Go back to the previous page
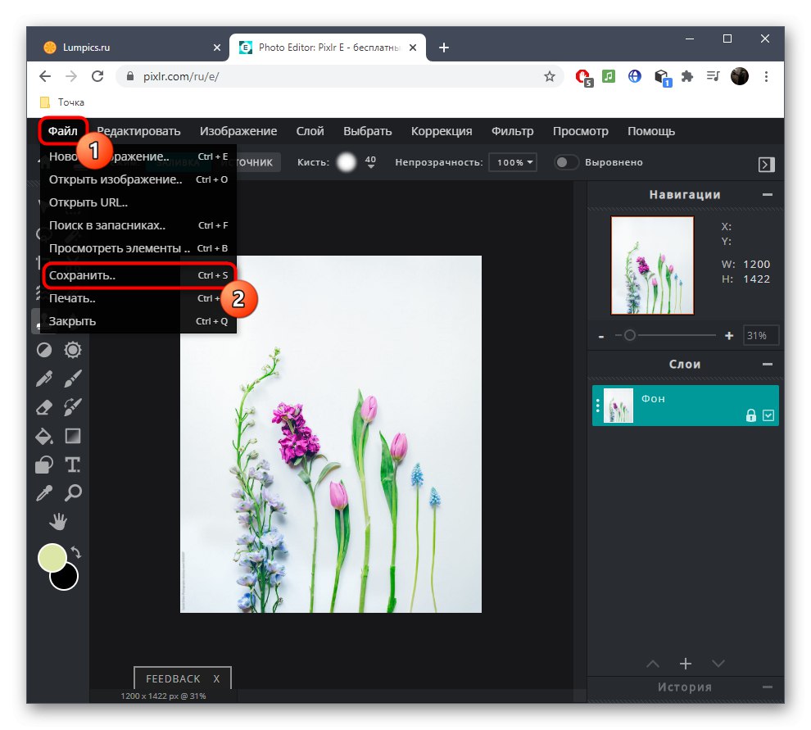This screenshot has width=811, height=730. 45,76
